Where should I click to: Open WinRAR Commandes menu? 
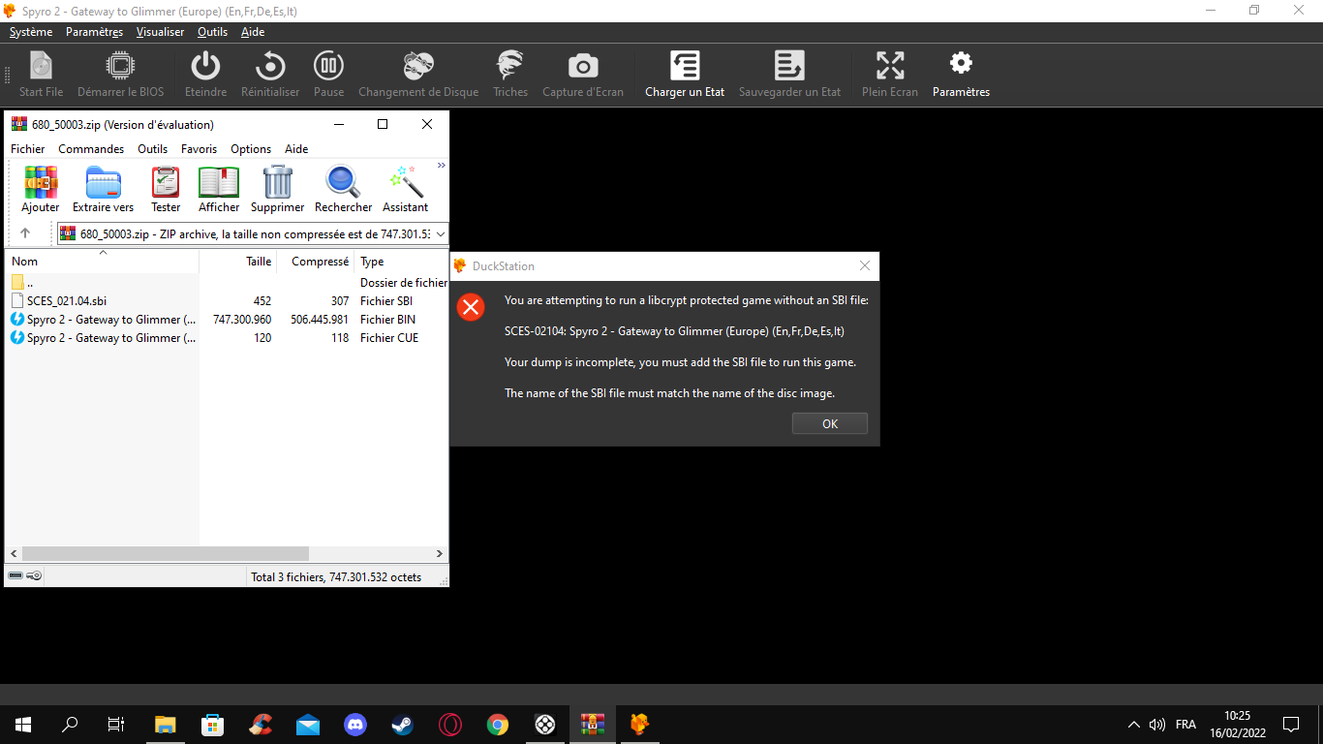coord(91,149)
